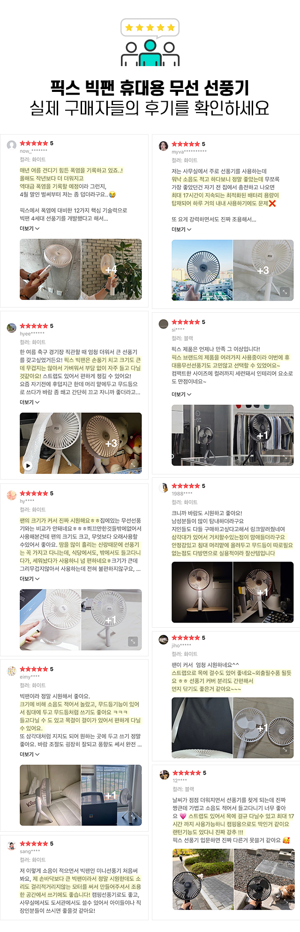Click the five-star reviewers icon at top

[x=150, y=42]
